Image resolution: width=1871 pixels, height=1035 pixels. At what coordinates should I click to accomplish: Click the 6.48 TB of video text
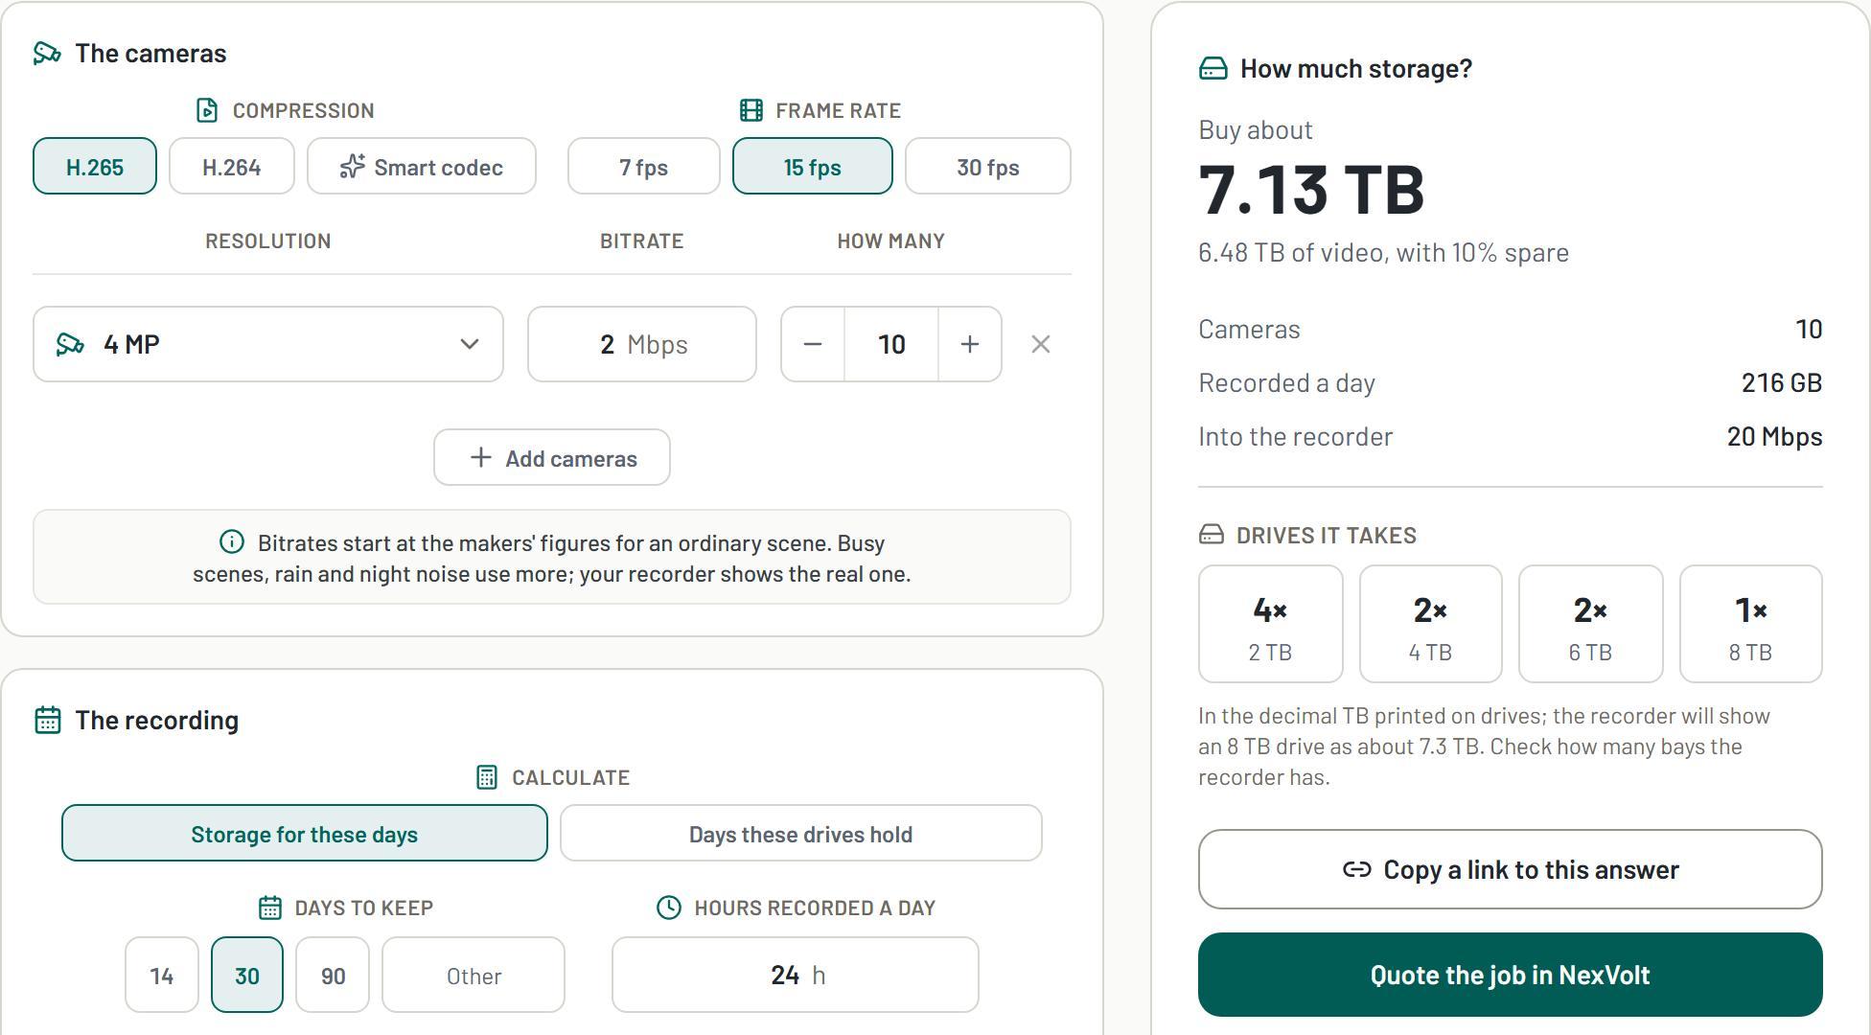click(x=1291, y=252)
